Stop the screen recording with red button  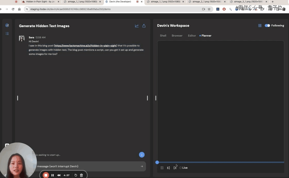[46, 175]
